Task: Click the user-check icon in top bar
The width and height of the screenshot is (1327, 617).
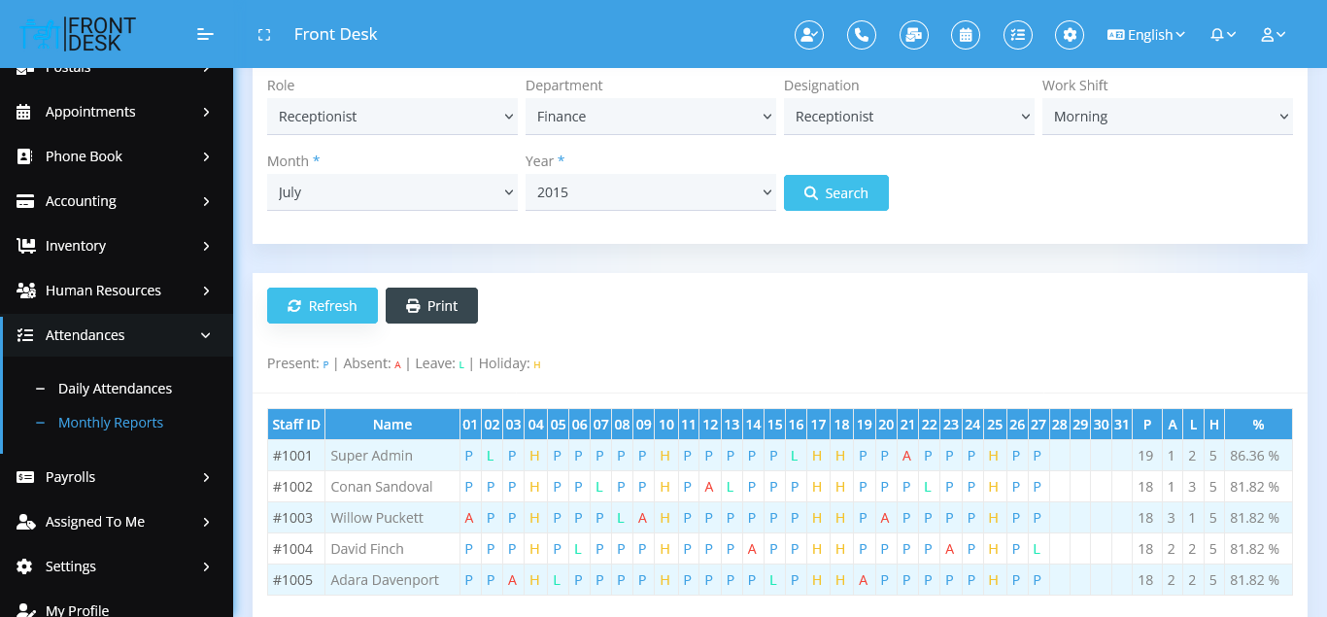Action: pyautogui.click(x=808, y=35)
